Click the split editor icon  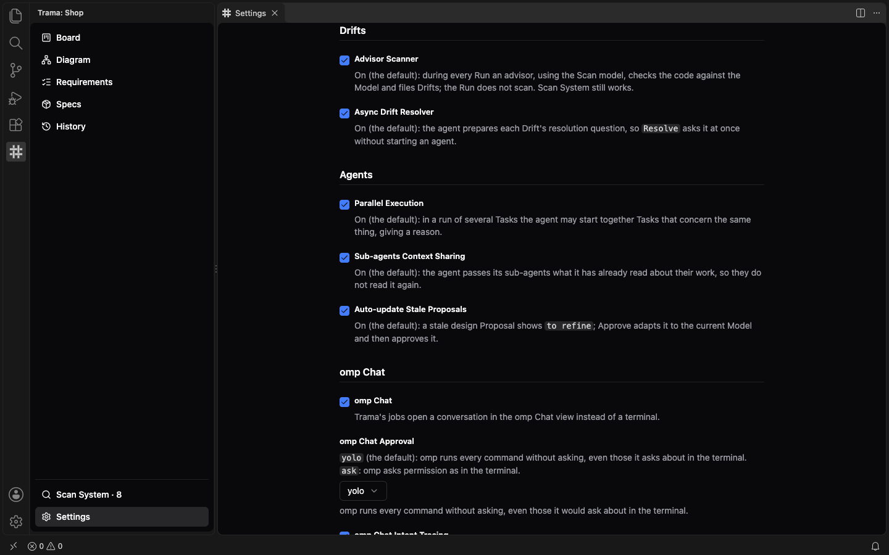coord(861,13)
